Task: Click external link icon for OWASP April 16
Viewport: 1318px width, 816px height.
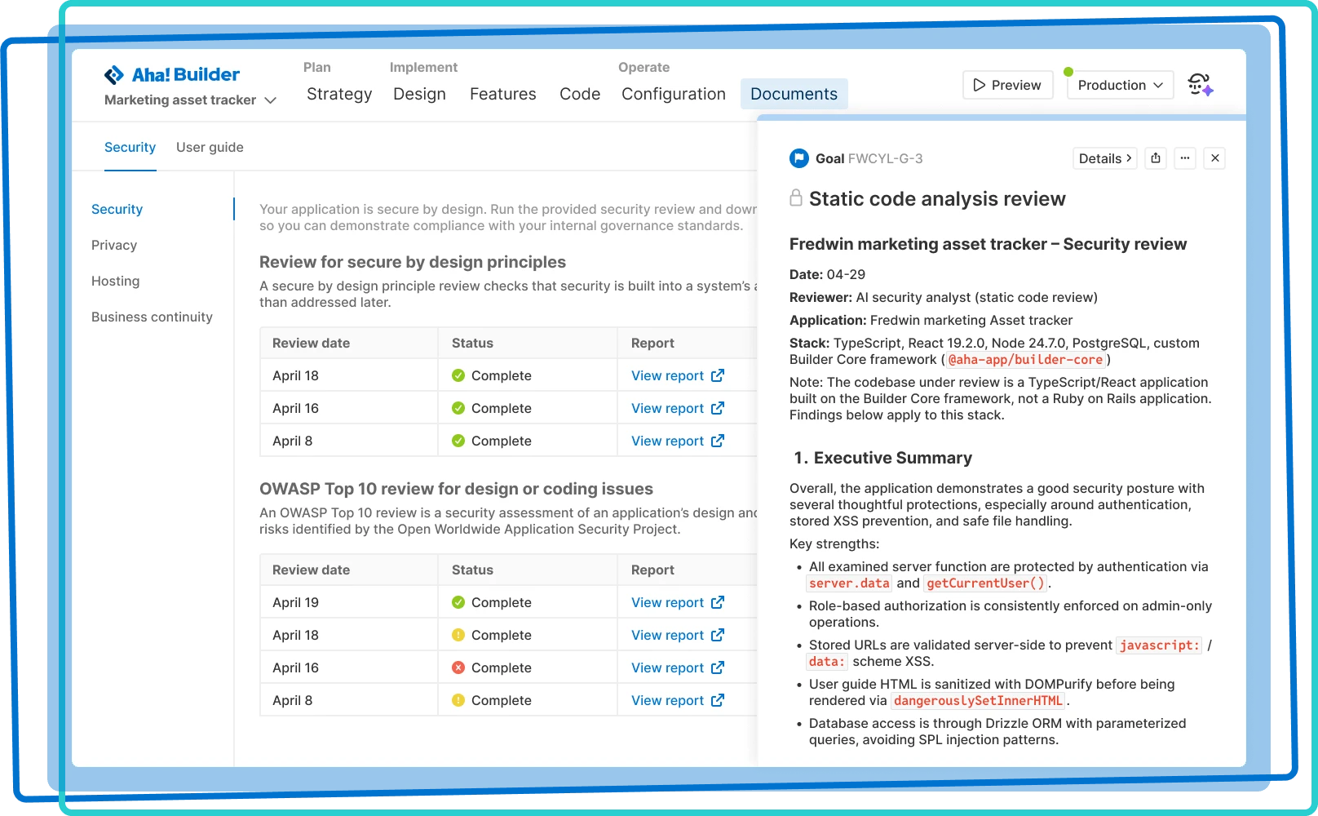Action: coord(718,667)
